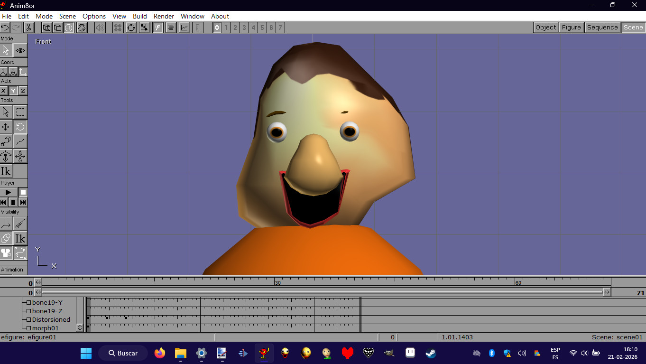Click the right end handle of timeline slider
The width and height of the screenshot is (646, 364).
click(607, 292)
